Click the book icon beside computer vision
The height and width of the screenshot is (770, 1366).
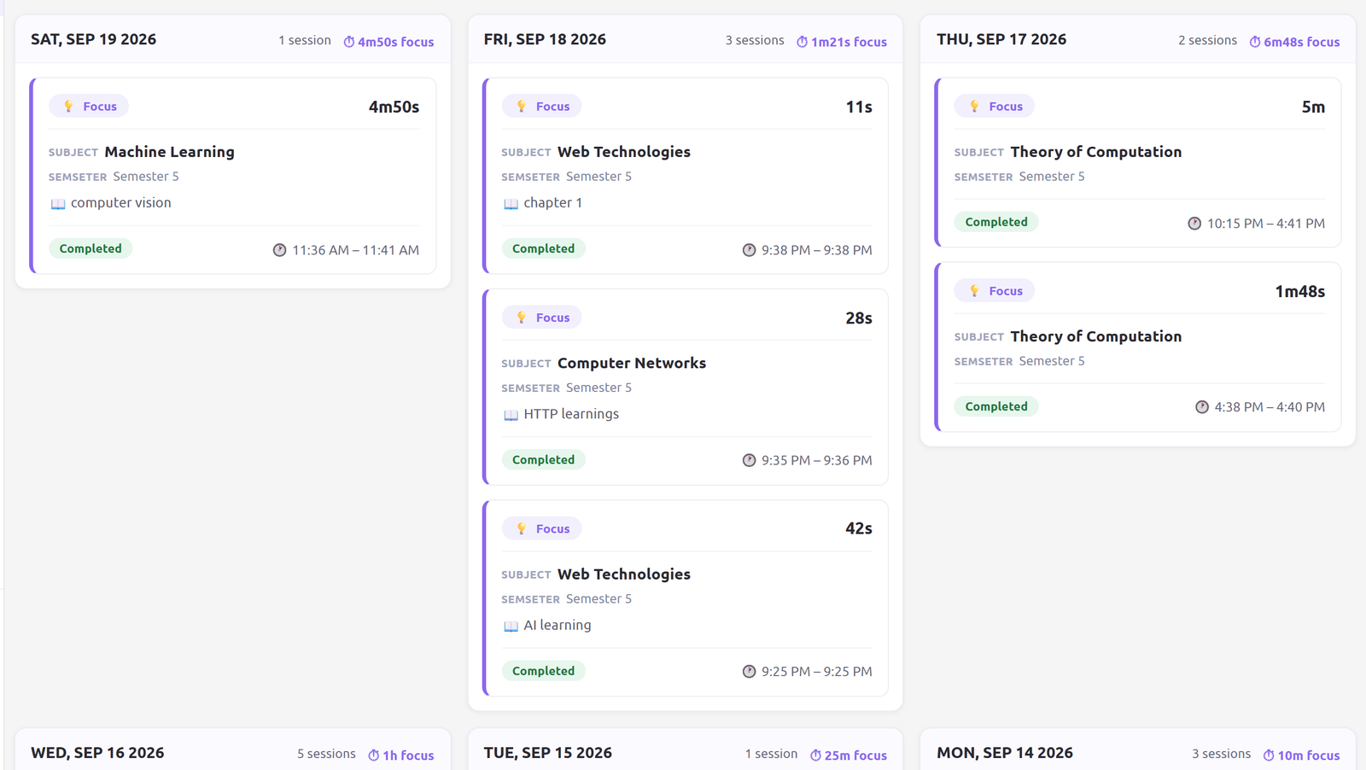[x=58, y=203]
